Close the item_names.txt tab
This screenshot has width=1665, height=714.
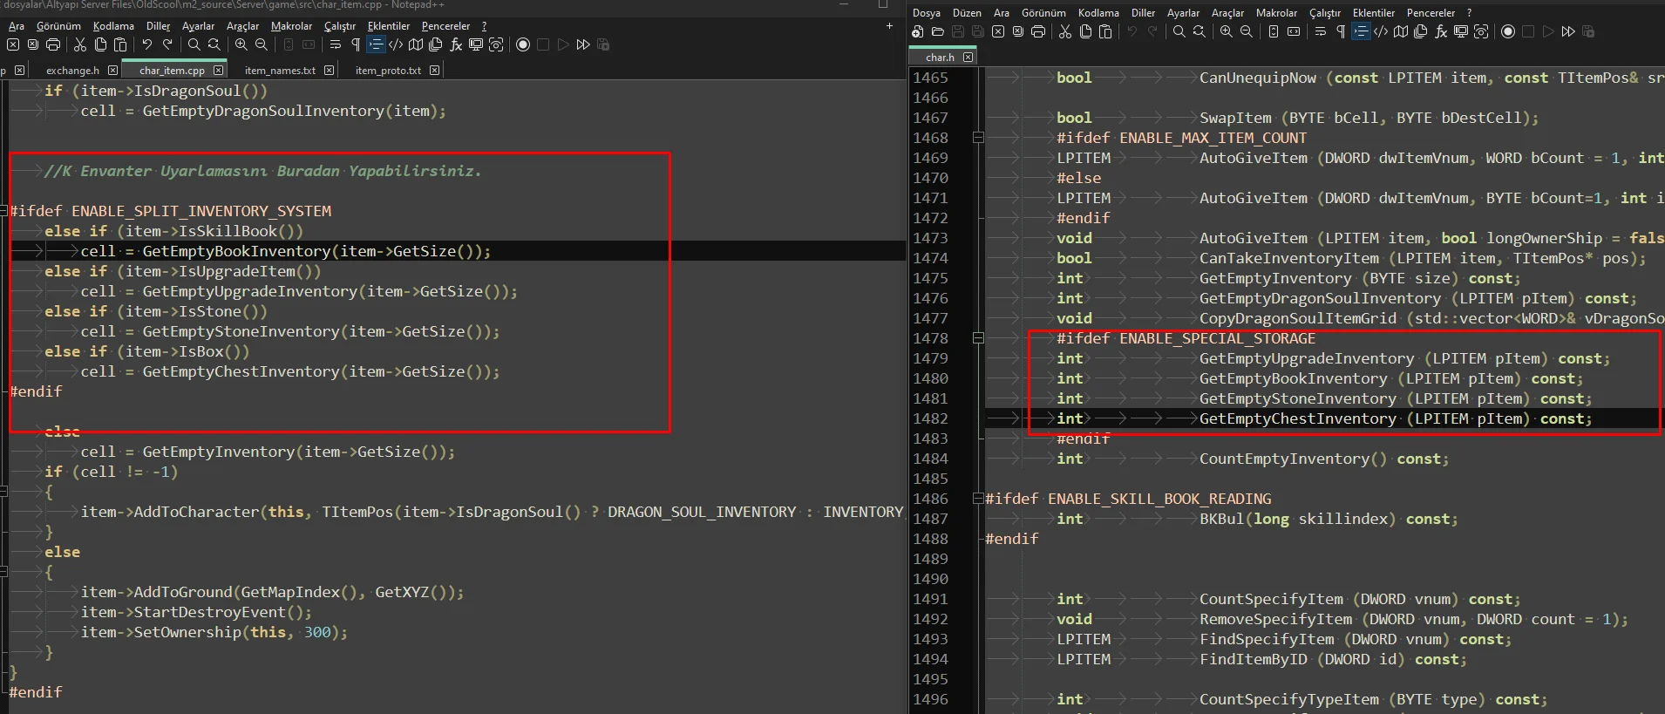329,71
